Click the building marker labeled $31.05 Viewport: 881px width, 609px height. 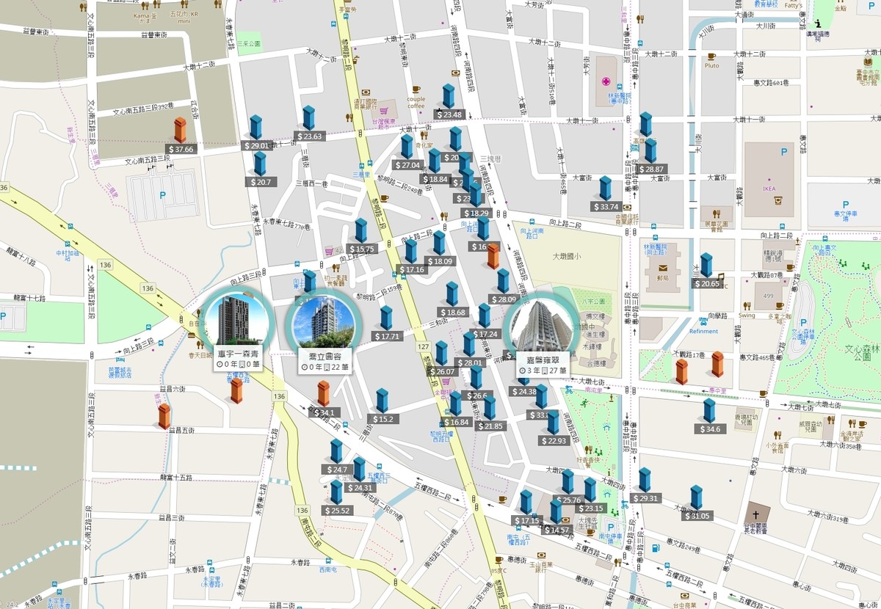(x=697, y=497)
